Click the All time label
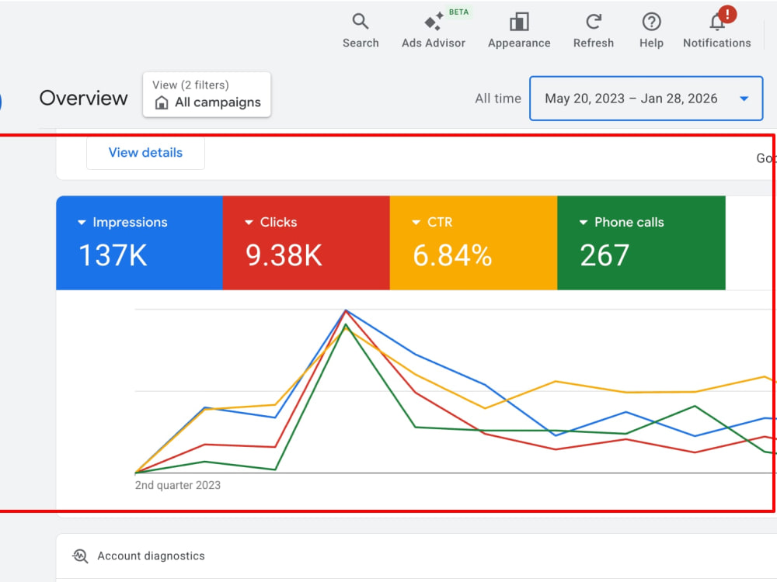This screenshot has height=582, width=777. [498, 99]
